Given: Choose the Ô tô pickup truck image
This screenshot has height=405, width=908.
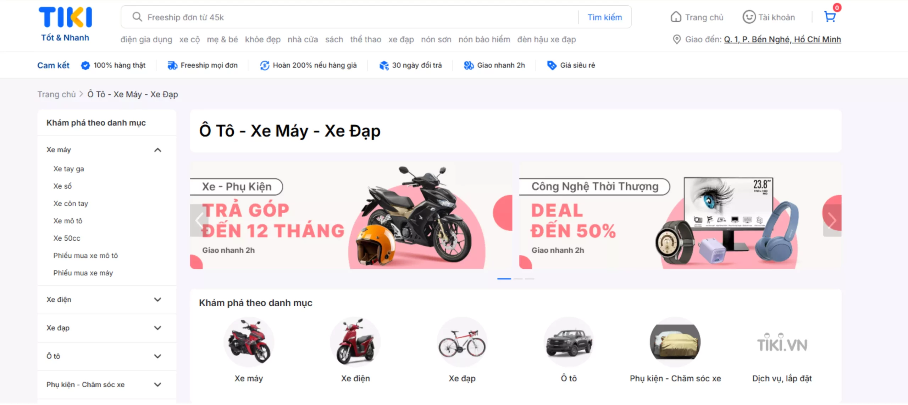Looking at the screenshot, I should coord(569,342).
